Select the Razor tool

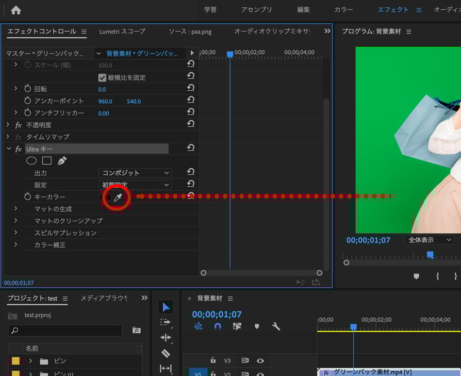click(x=166, y=353)
